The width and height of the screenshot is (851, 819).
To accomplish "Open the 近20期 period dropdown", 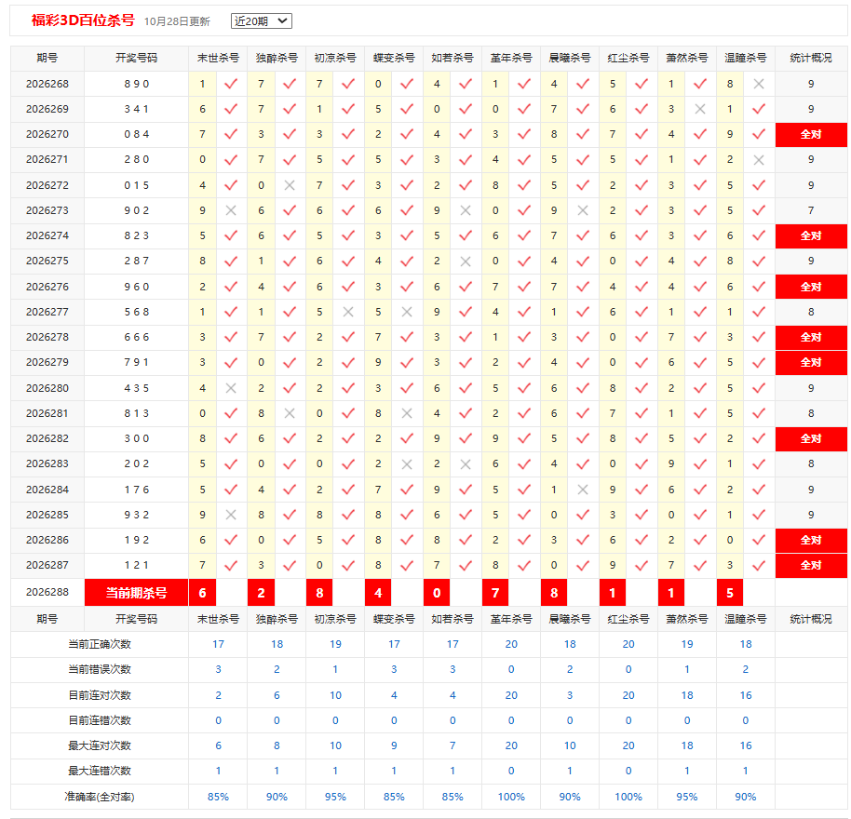I will click(x=261, y=21).
